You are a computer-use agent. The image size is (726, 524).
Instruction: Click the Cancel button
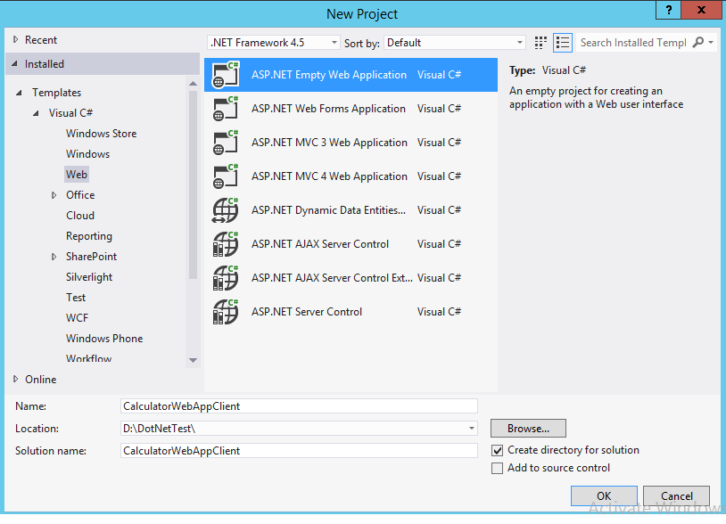pyautogui.click(x=676, y=495)
